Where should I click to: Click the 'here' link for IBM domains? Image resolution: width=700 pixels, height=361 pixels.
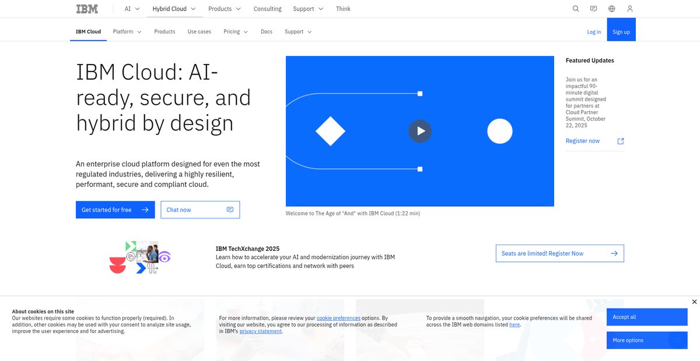tap(514, 325)
